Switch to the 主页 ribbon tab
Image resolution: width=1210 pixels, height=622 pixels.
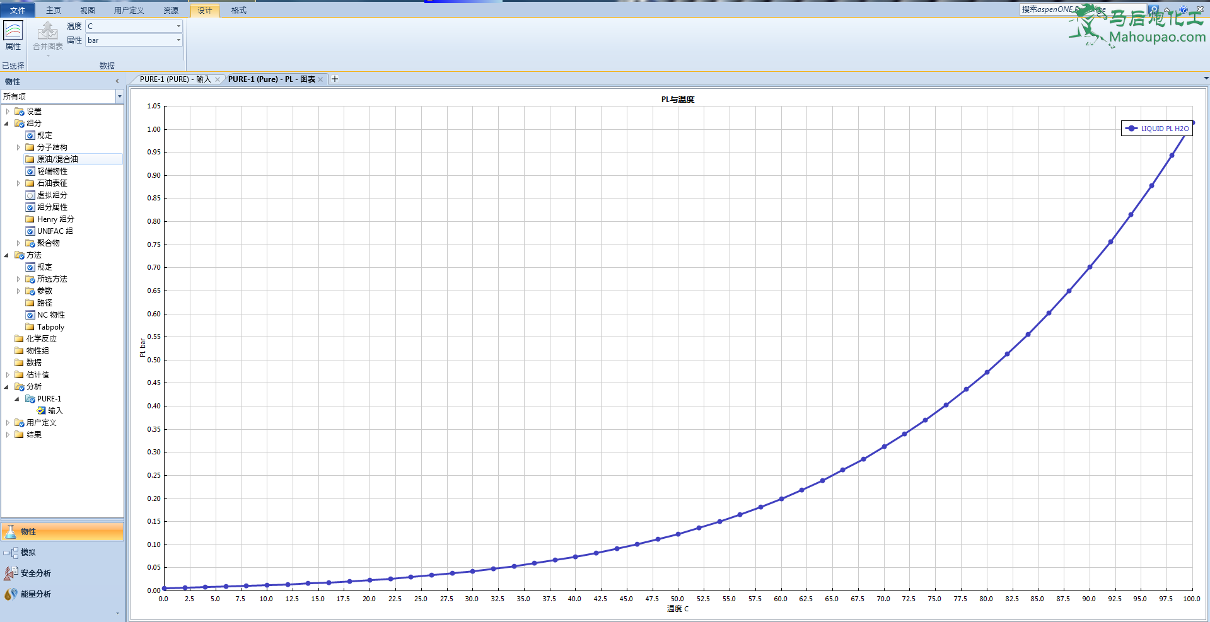tap(54, 10)
